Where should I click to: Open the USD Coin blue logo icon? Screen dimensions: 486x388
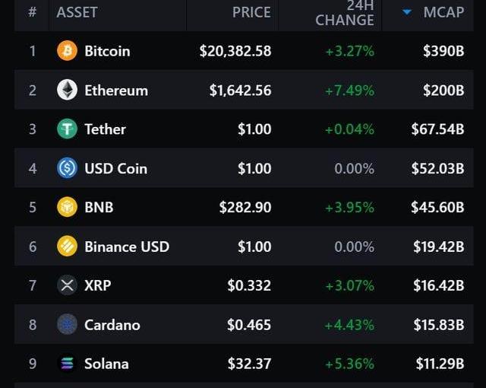pyautogui.click(x=67, y=168)
